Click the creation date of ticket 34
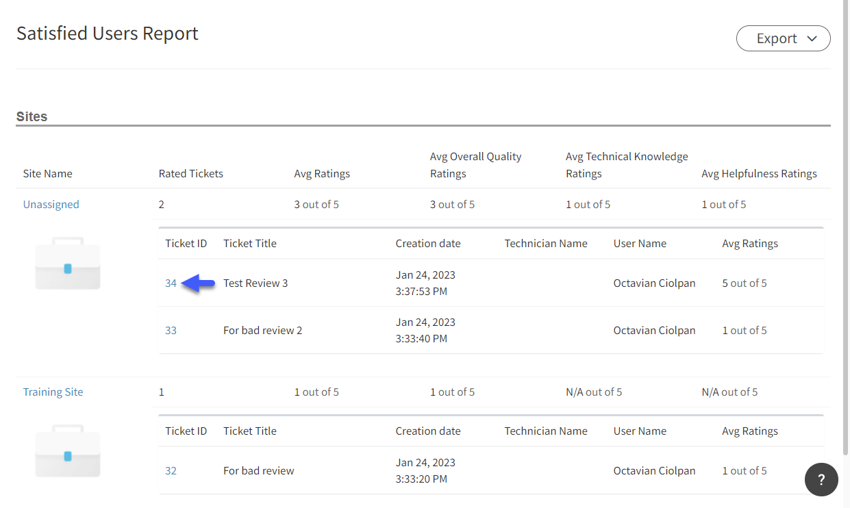 [x=425, y=283]
